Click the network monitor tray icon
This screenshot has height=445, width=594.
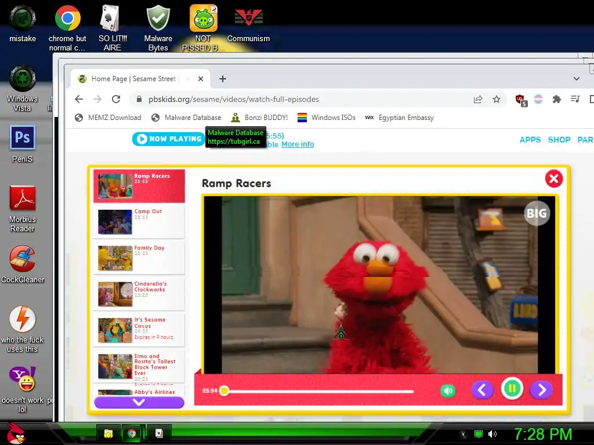pyautogui.click(x=479, y=434)
